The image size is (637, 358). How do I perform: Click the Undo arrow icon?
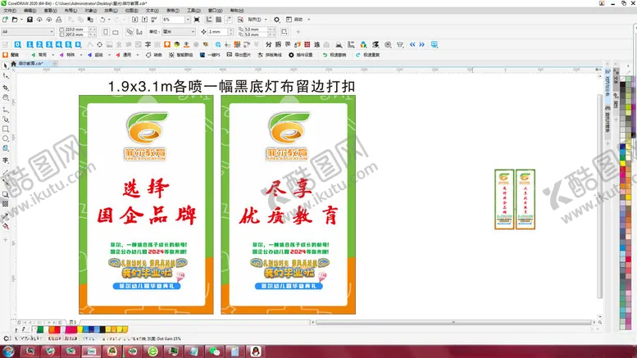(x=102, y=19)
